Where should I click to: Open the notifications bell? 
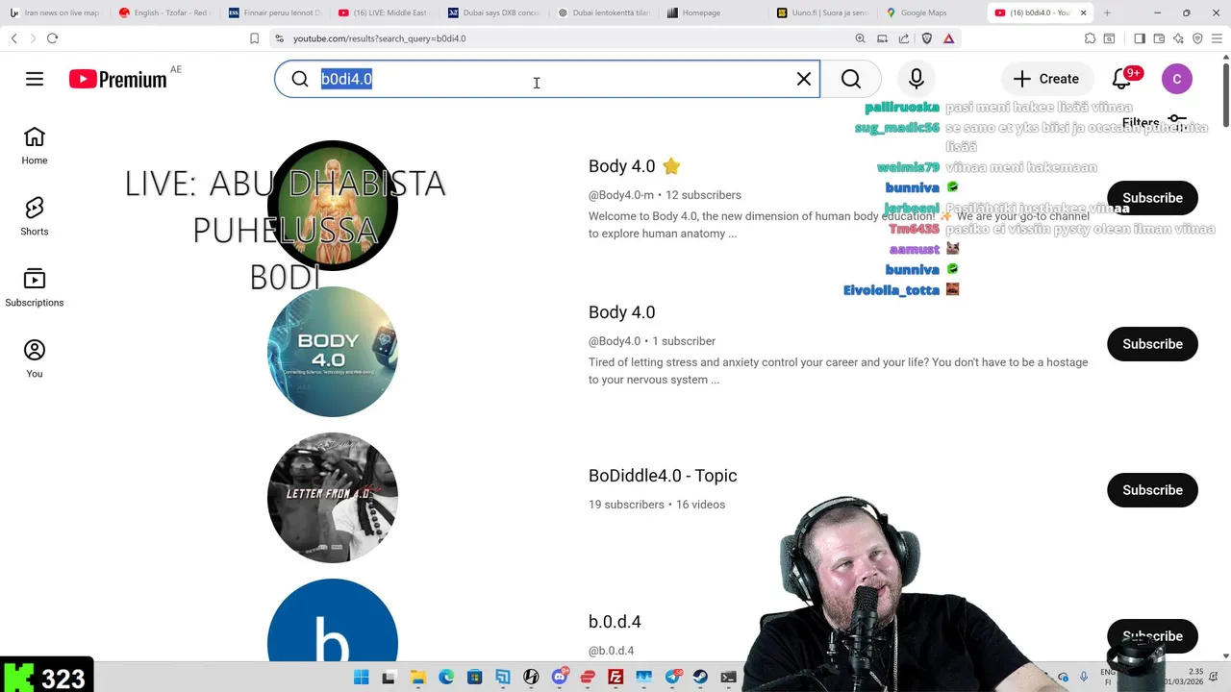tap(1122, 79)
